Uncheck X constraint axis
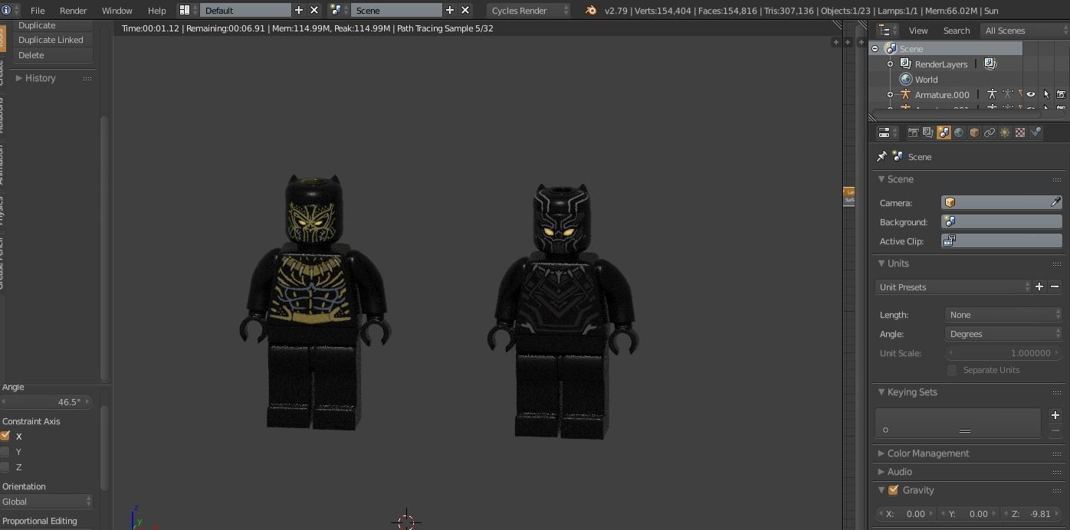This screenshot has height=530, width=1070. tap(5, 436)
